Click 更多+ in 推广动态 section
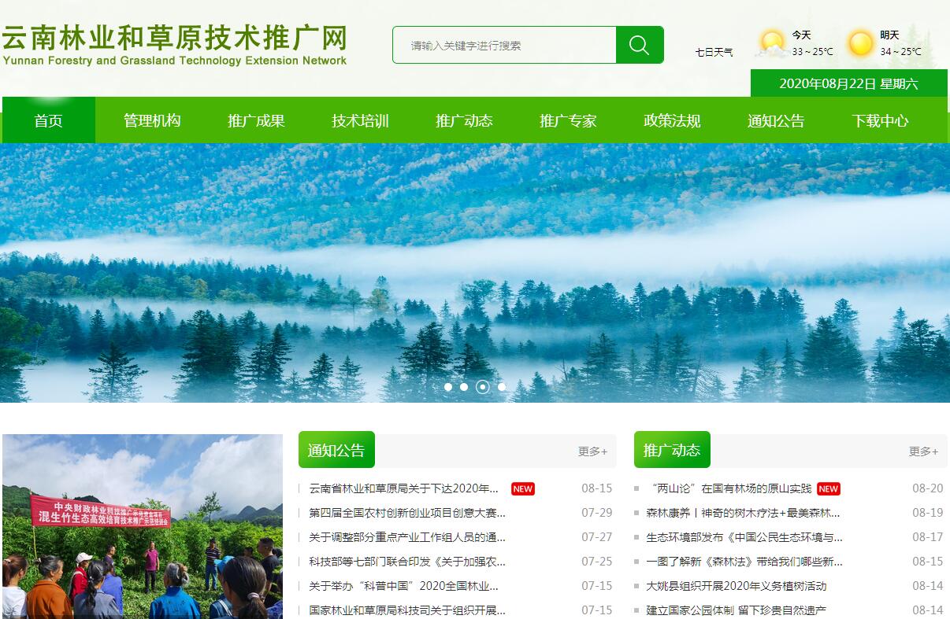 click(923, 451)
